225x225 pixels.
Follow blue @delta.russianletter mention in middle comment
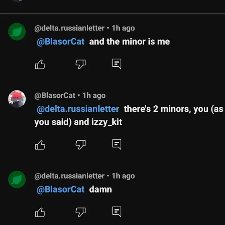78,109
